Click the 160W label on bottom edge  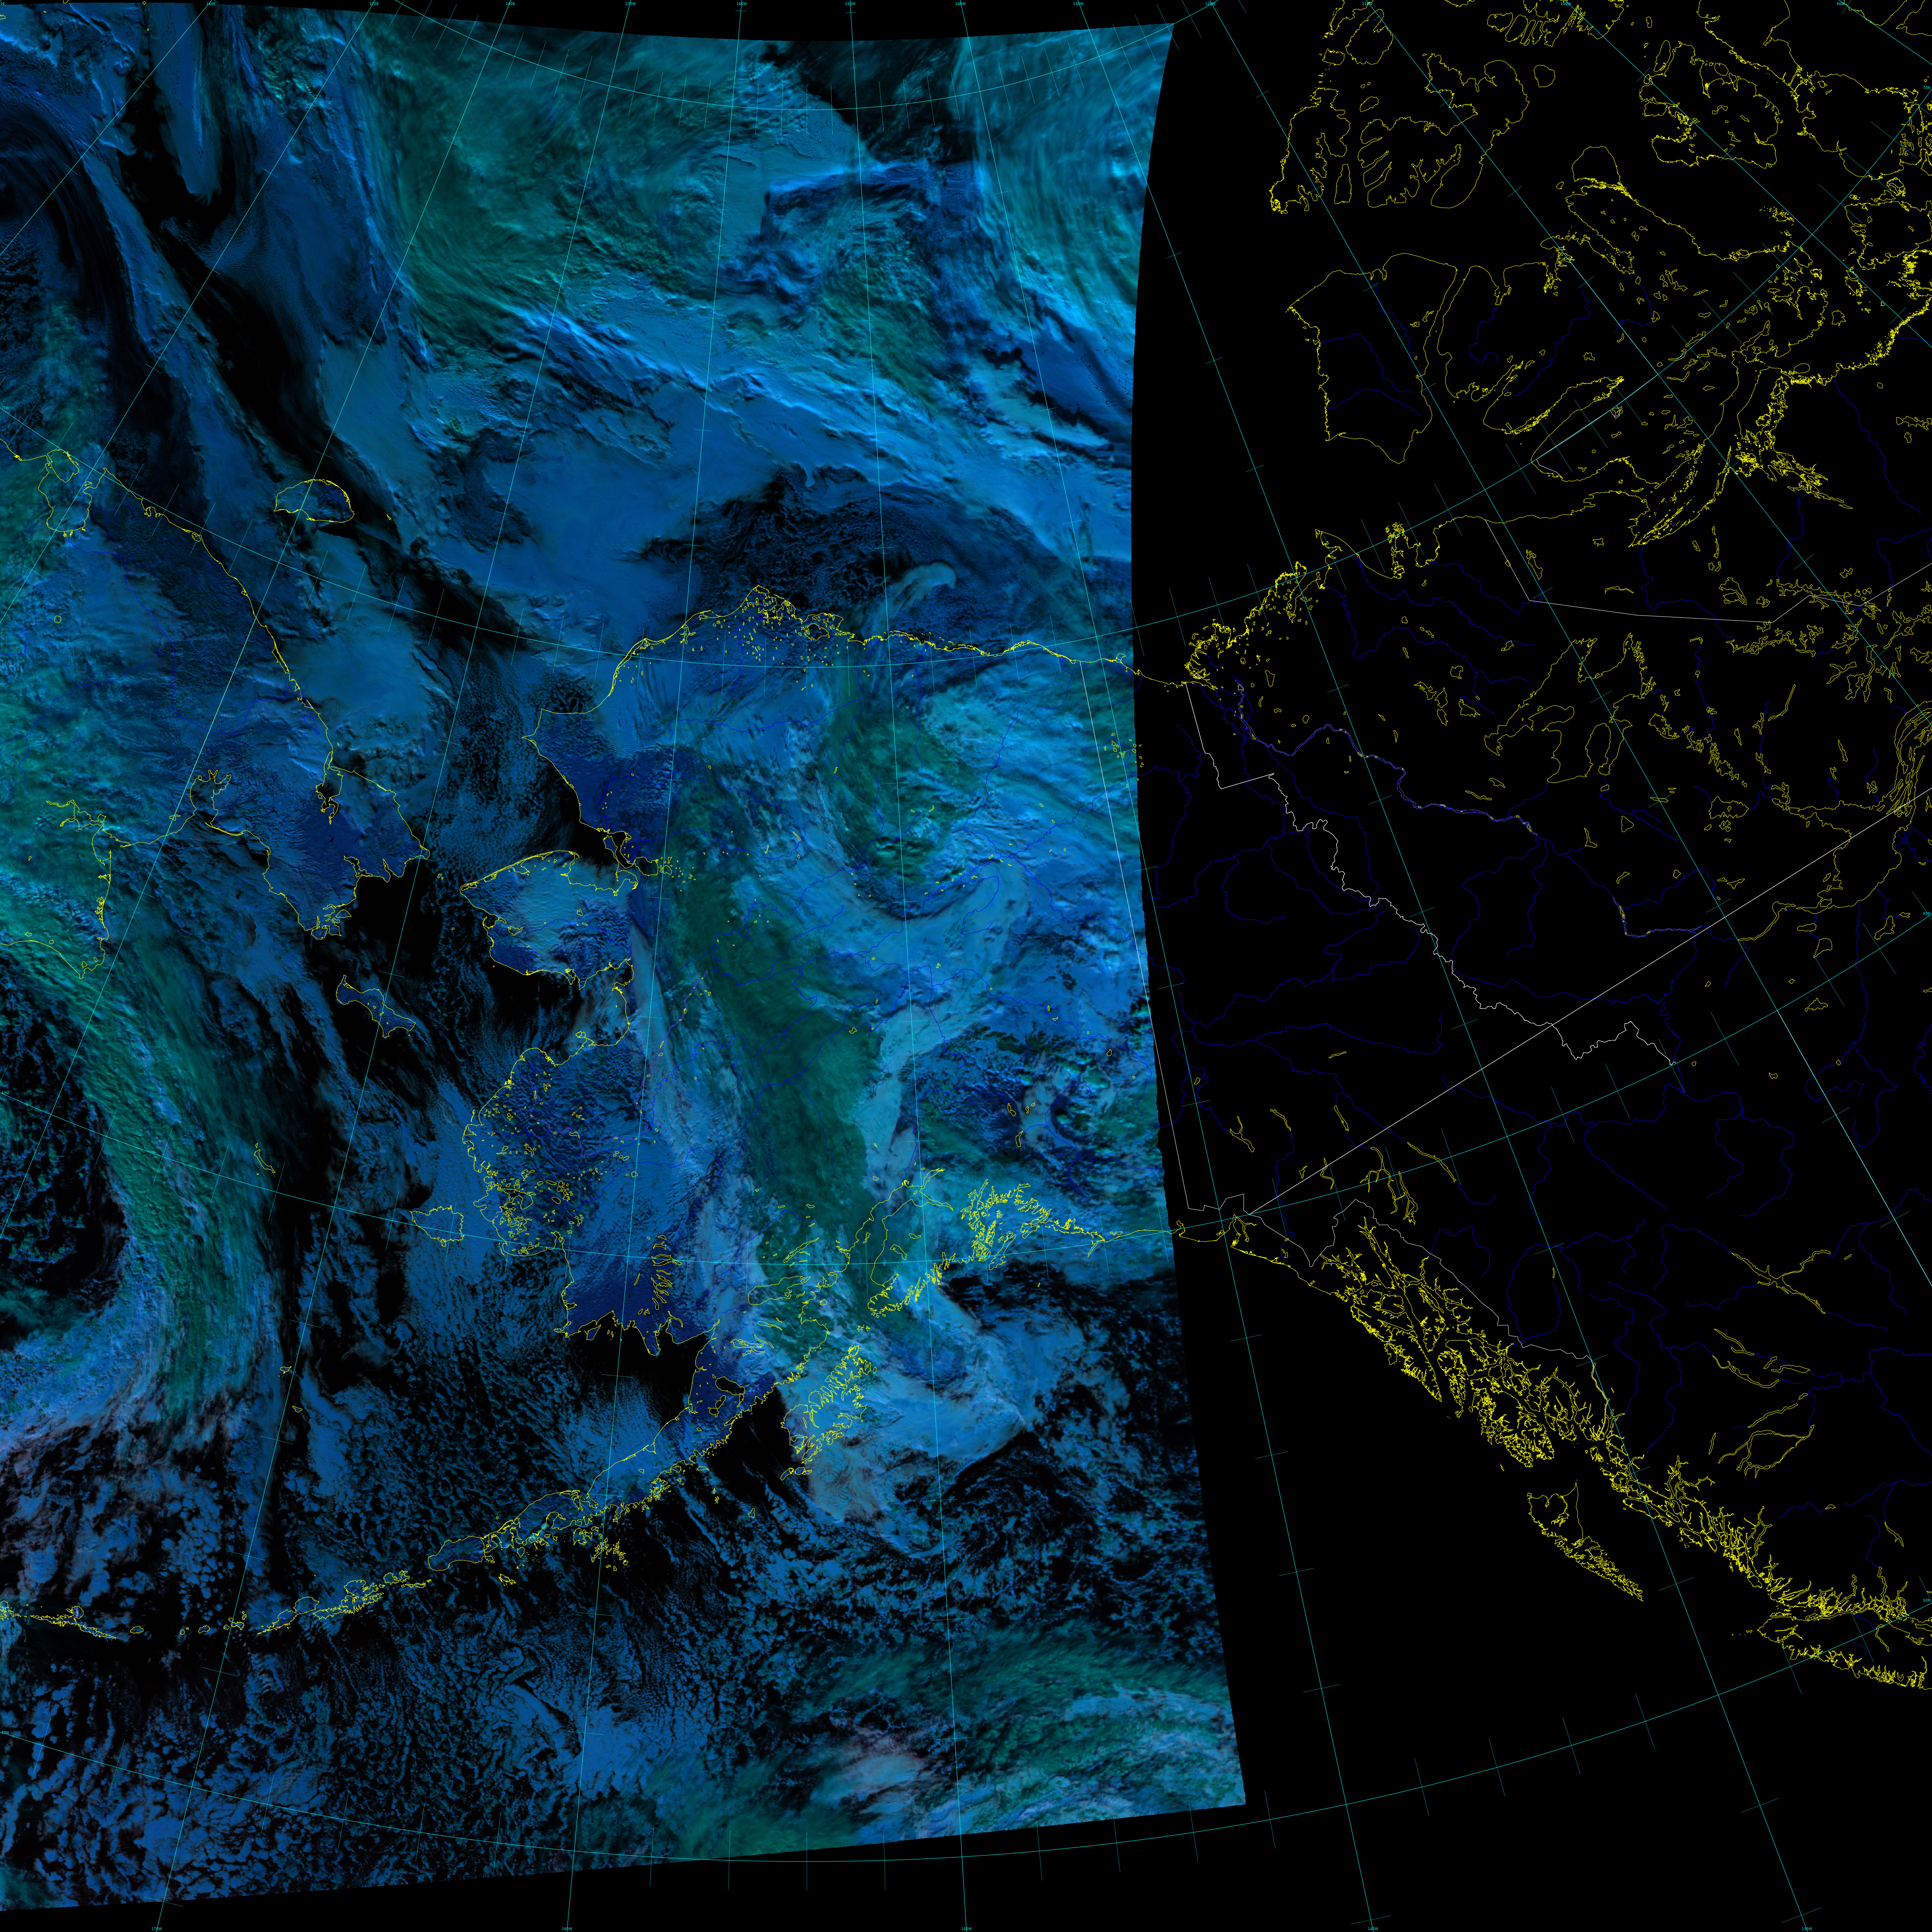coord(567,1928)
